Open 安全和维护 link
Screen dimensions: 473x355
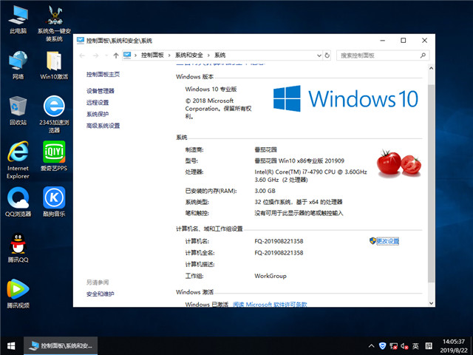point(101,294)
